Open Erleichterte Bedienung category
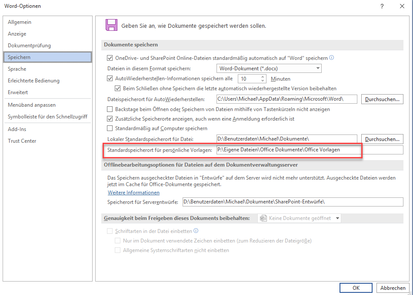Image resolution: width=413 pixels, height=295 pixels. tap(48, 80)
